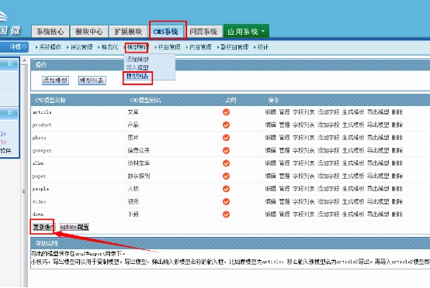Switch to the CMS系统 tab

coord(166,32)
